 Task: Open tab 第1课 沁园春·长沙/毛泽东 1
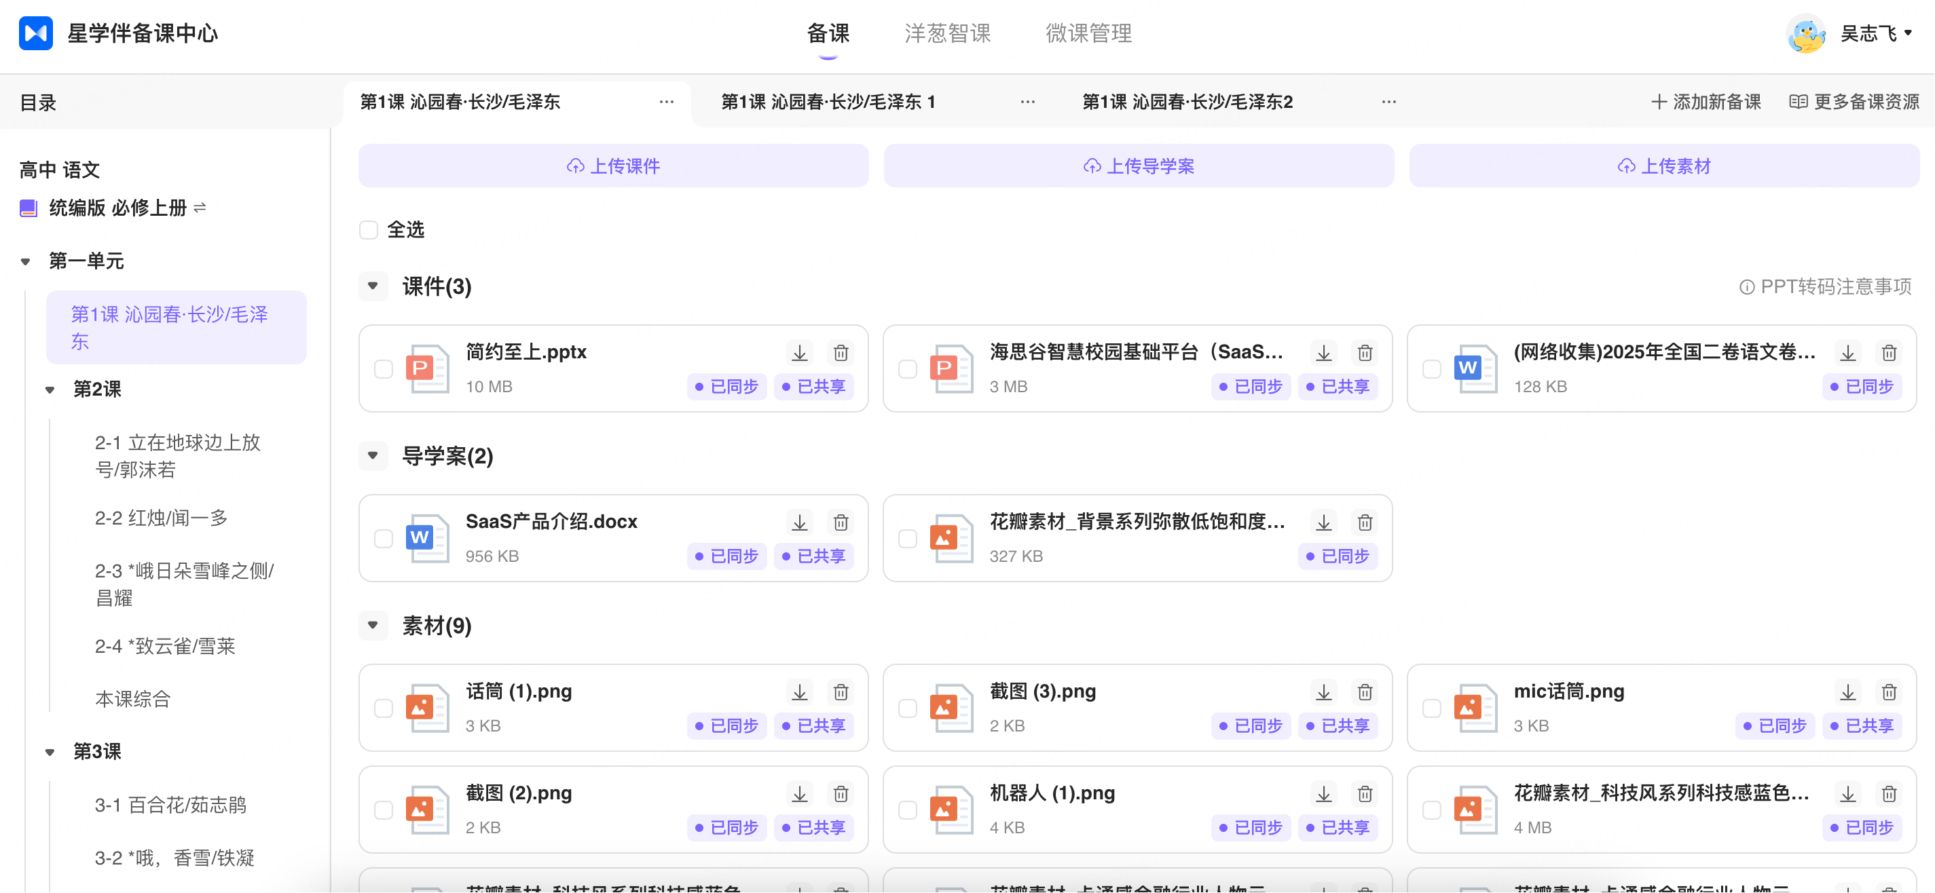pyautogui.click(x=828, y=101)
